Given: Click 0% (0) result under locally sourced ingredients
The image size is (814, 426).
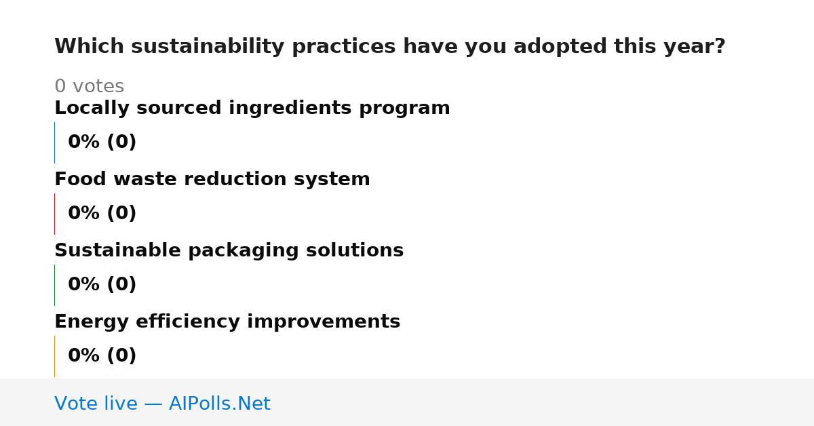Looking at the screenshot, I should point(102,142).
